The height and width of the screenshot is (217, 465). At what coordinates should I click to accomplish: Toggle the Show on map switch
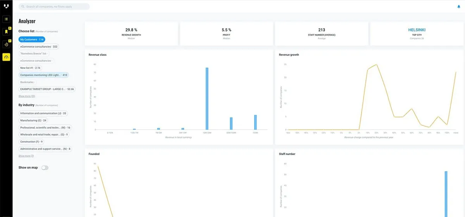point(45,168)
